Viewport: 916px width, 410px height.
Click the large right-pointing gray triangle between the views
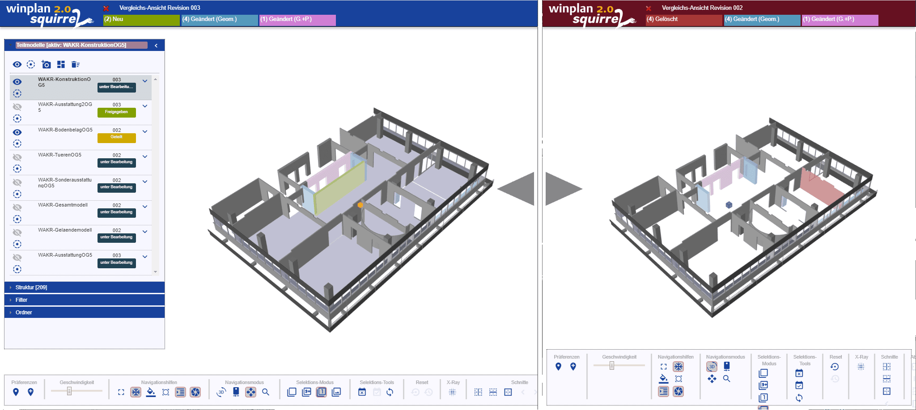click(x=564, y=189)
